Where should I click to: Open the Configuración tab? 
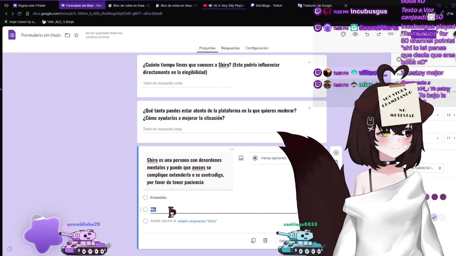pos(257,48)
